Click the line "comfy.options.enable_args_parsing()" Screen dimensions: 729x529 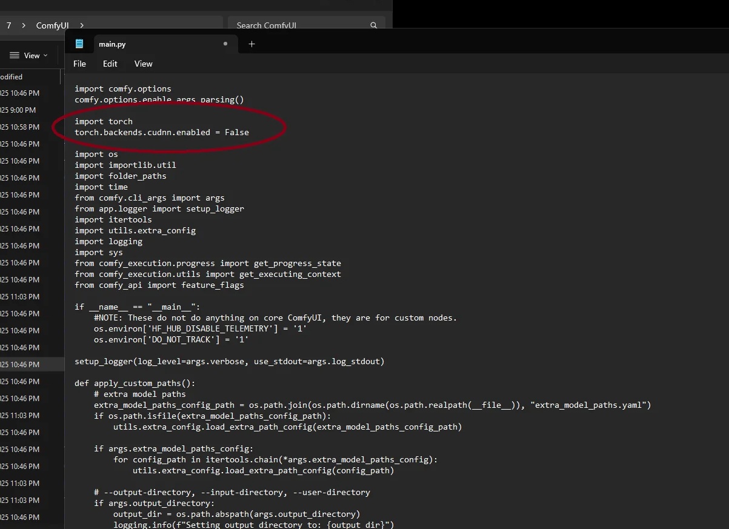[x=159, y=99]
